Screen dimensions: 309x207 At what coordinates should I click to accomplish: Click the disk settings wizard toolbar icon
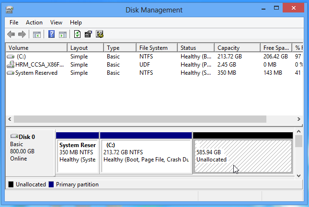coord(100,34)
